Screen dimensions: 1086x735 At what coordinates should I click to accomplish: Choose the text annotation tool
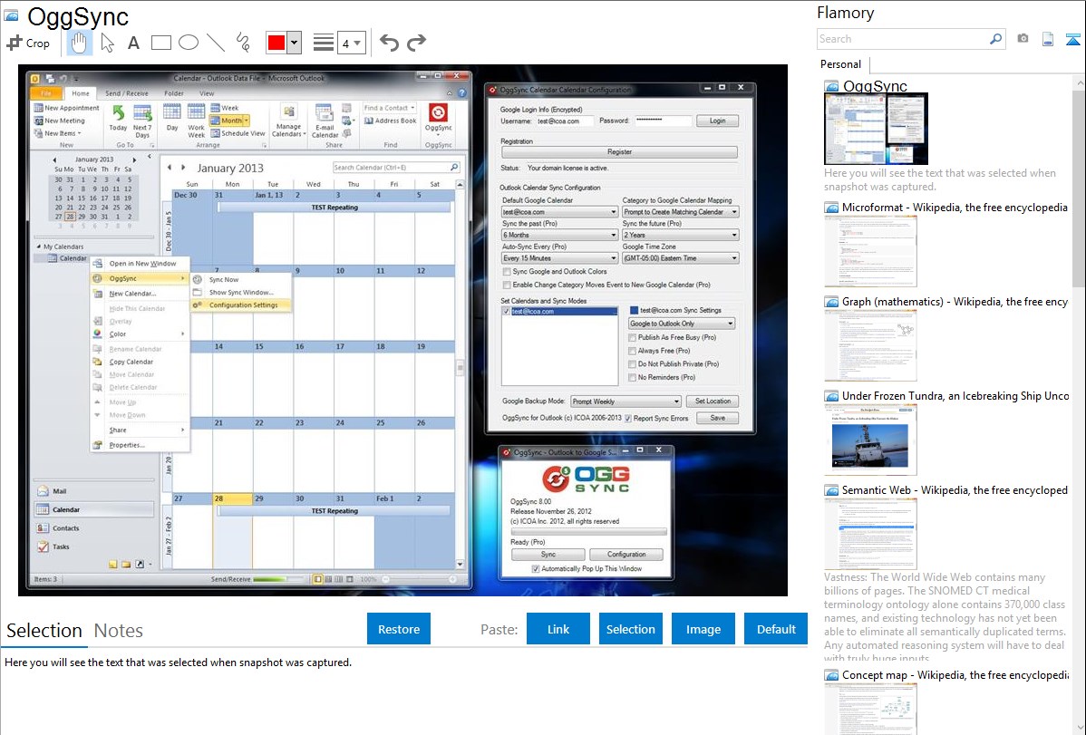(x=133, y=43)
